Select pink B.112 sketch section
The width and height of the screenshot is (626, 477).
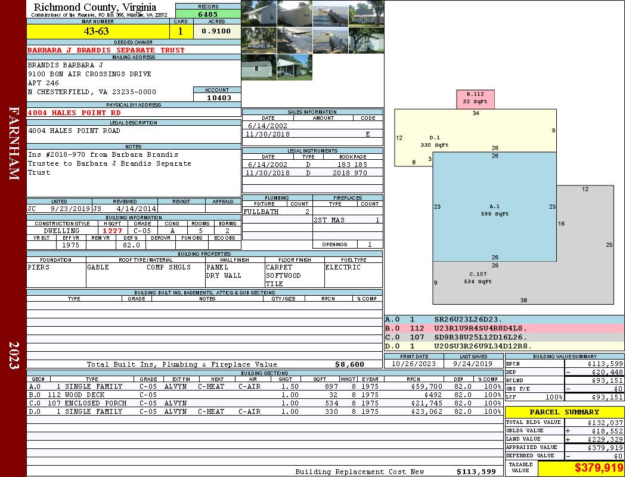(x=476, y=99)
